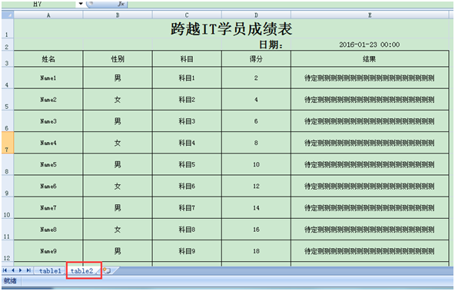Click the Name9 cell

tap(48, 251)
